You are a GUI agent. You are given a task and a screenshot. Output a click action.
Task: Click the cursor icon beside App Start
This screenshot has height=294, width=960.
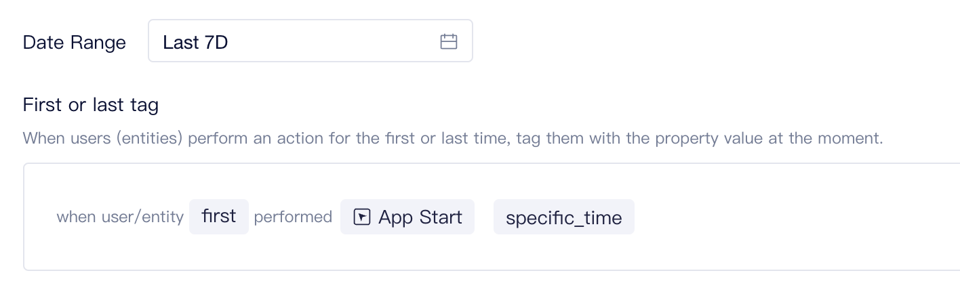pyautogui.click(x=362, y=217)
